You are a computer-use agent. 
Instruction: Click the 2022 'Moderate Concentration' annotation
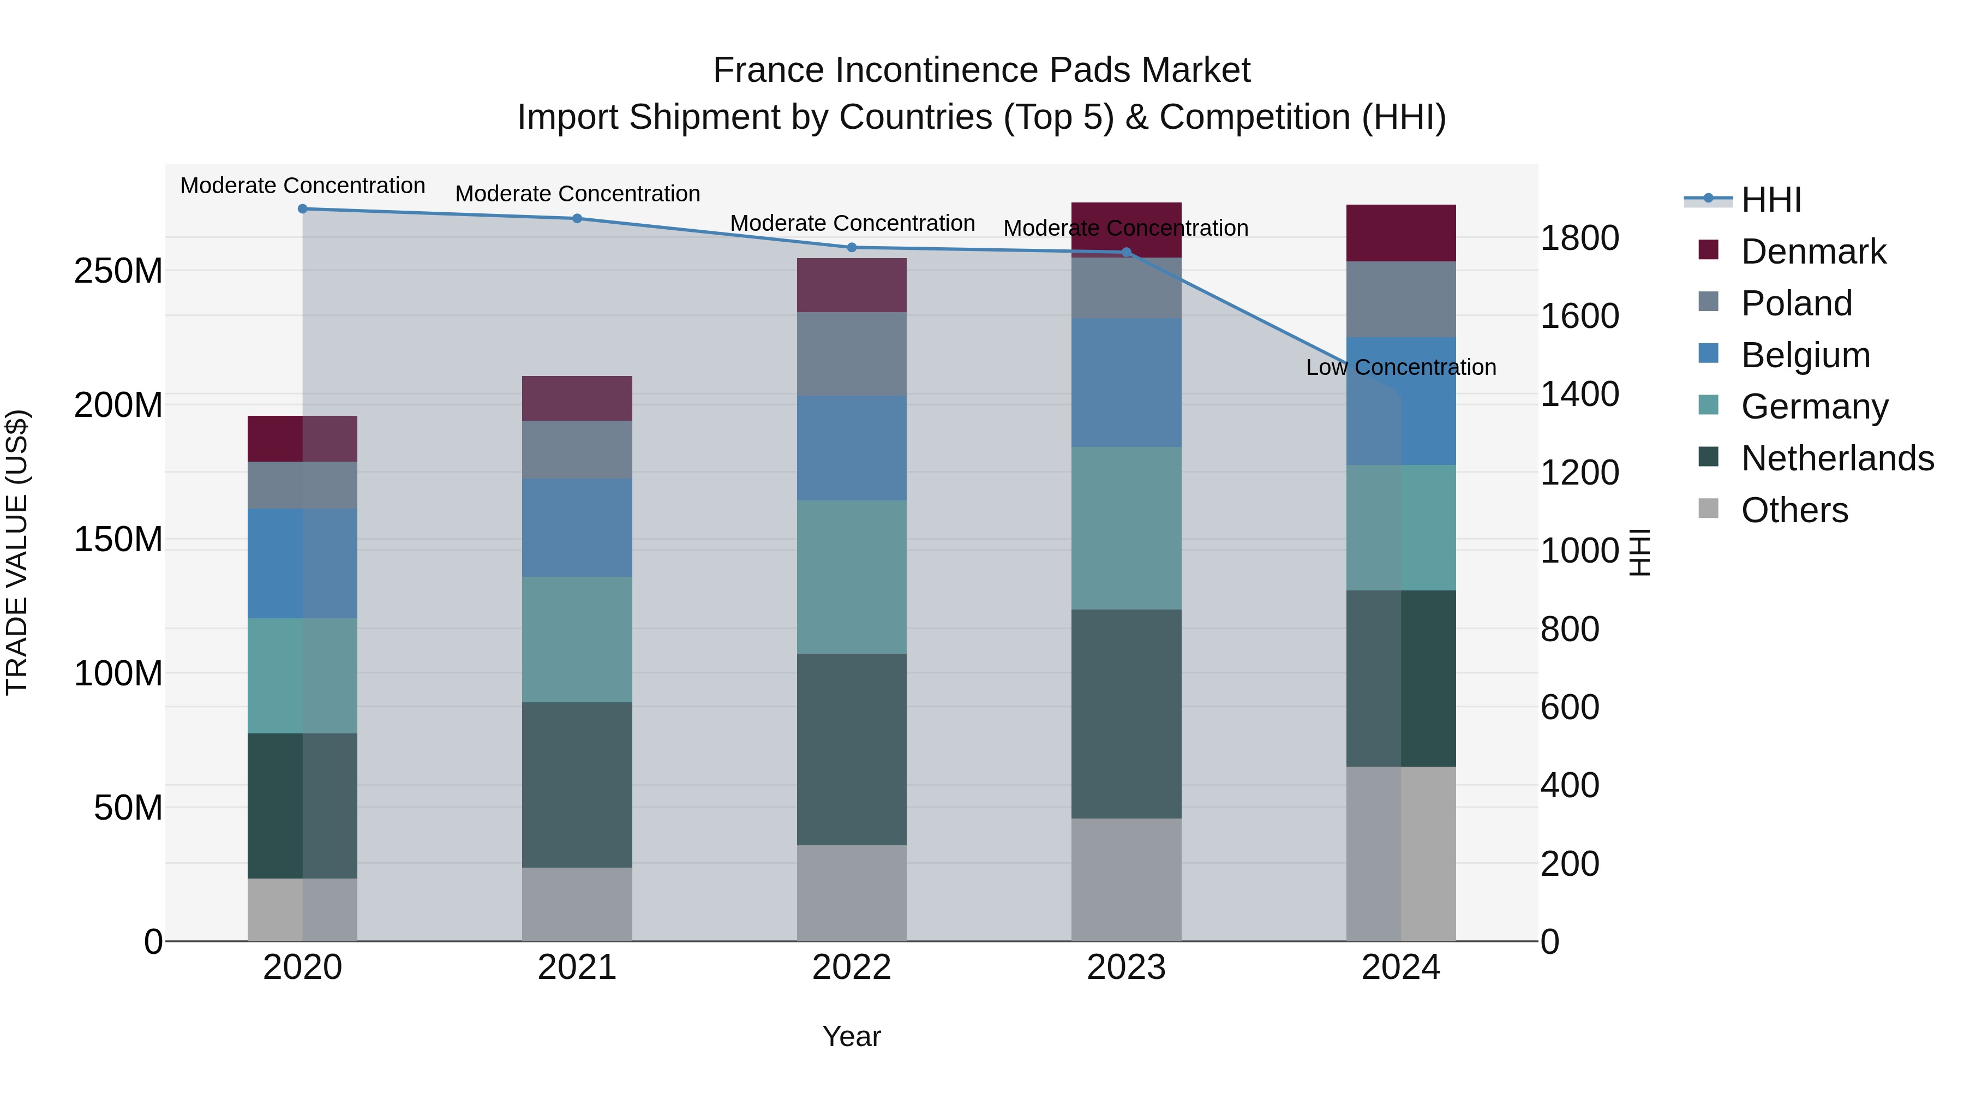pos(852,223)
